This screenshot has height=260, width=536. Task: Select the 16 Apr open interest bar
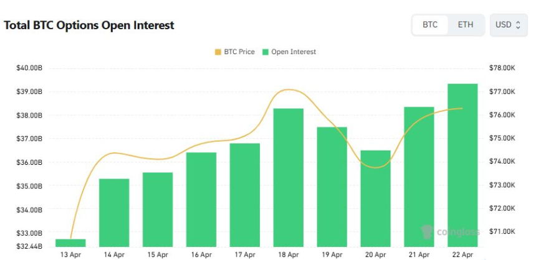(x=201, y=199)
